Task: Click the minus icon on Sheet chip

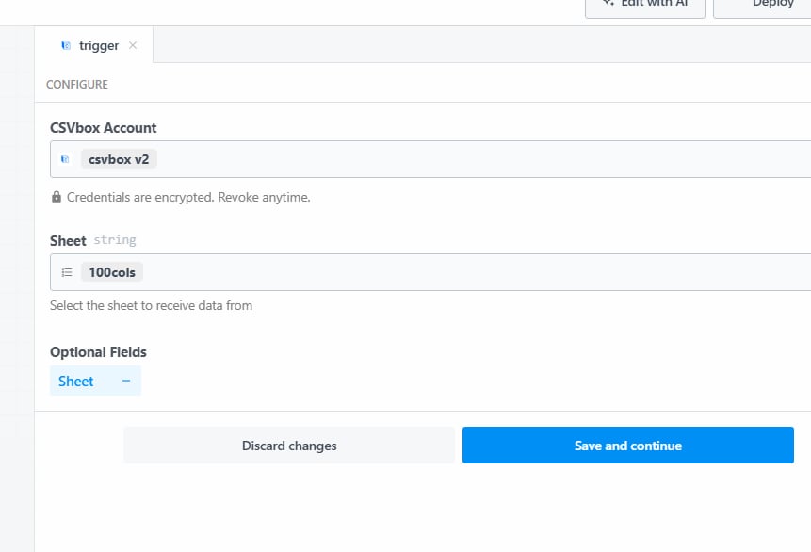Action: tap(125, 381)
